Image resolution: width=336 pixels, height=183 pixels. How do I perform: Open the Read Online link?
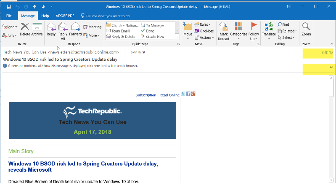click(x=169, y=95)
